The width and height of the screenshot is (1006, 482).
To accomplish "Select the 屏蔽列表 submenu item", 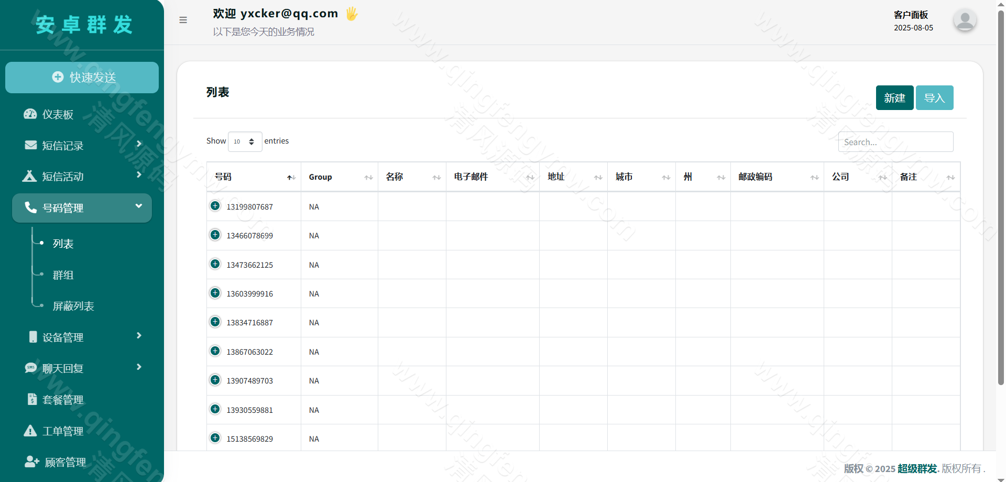I will tap(73, 306).
